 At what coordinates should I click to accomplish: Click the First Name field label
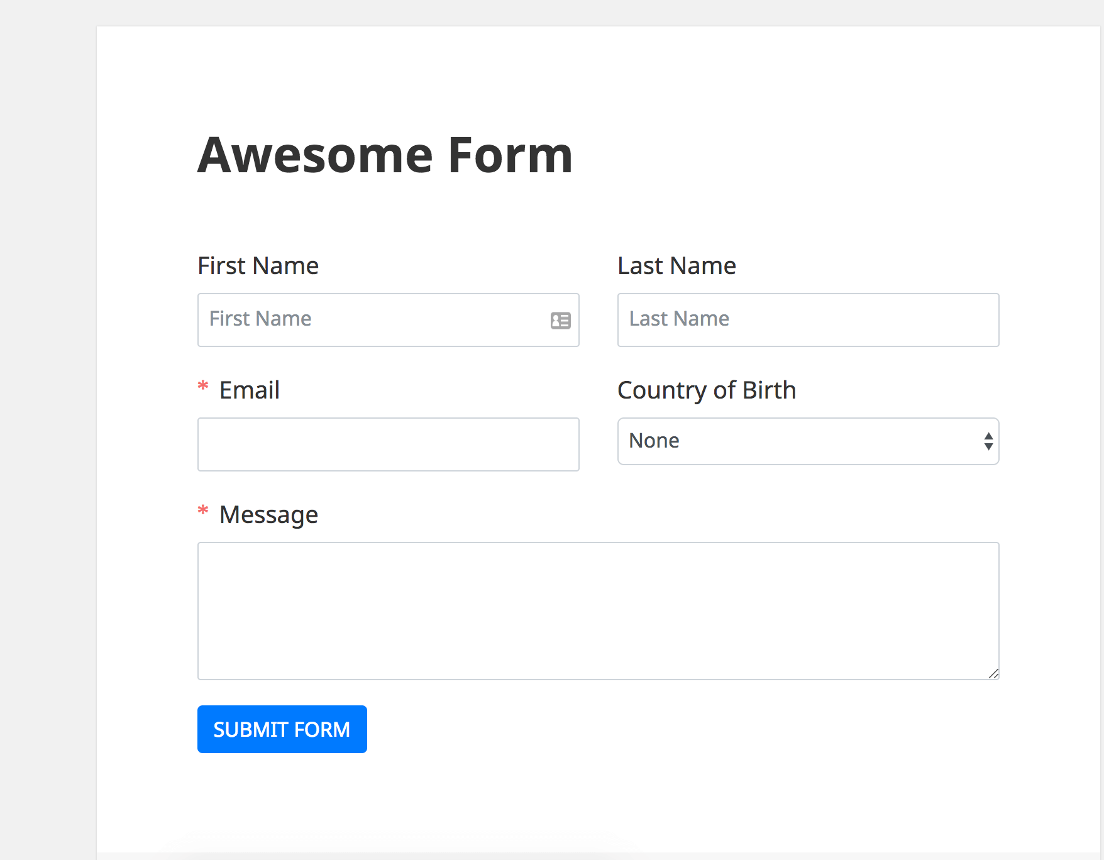click(x=258, y=266)
